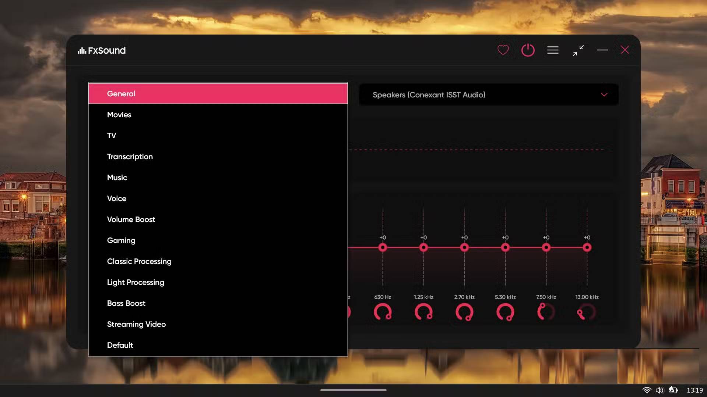Click the Wi-Fi tray icon

pos(647,390)
